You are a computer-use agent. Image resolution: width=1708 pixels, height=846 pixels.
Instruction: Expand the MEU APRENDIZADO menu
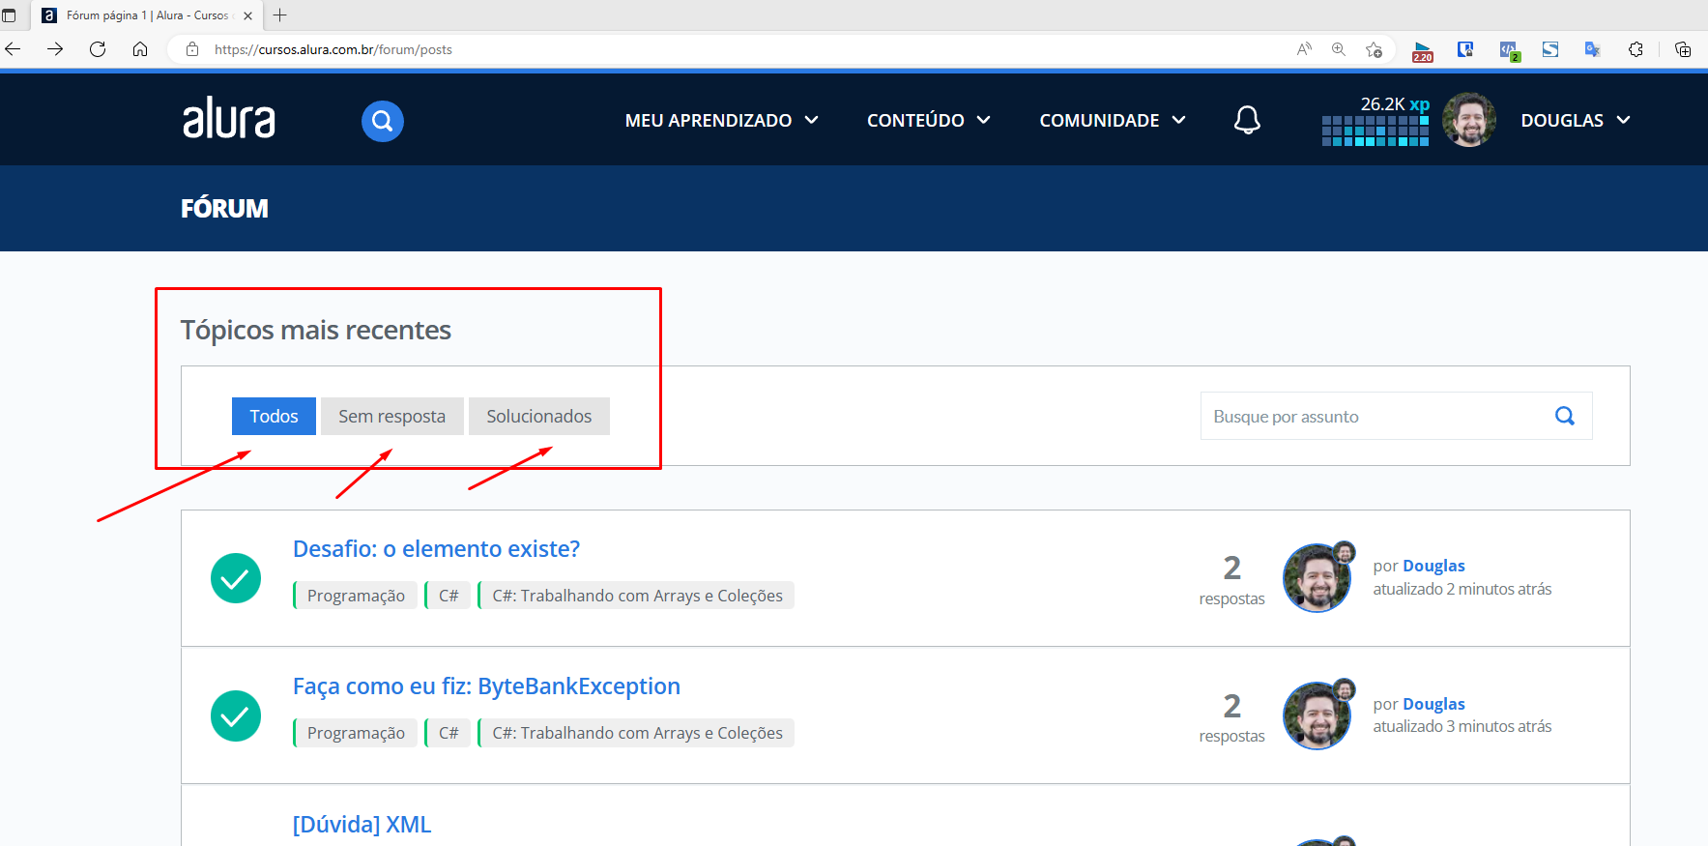click(x=722, y=120)
